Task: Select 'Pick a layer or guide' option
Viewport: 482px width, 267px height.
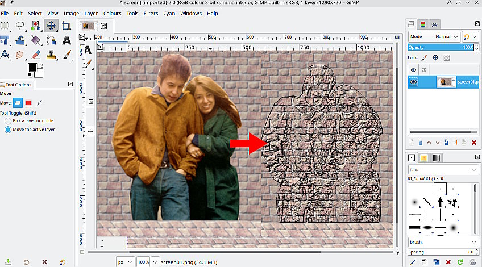Action: click(x=8, y=121)
